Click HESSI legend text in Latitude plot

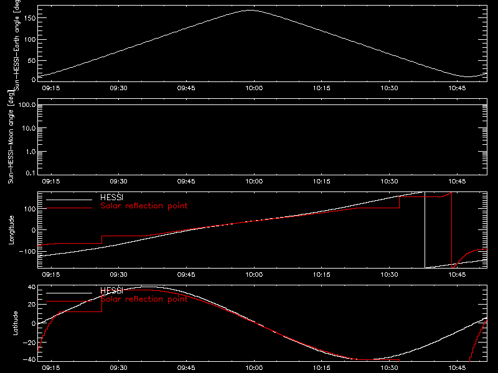click(111, 290)
